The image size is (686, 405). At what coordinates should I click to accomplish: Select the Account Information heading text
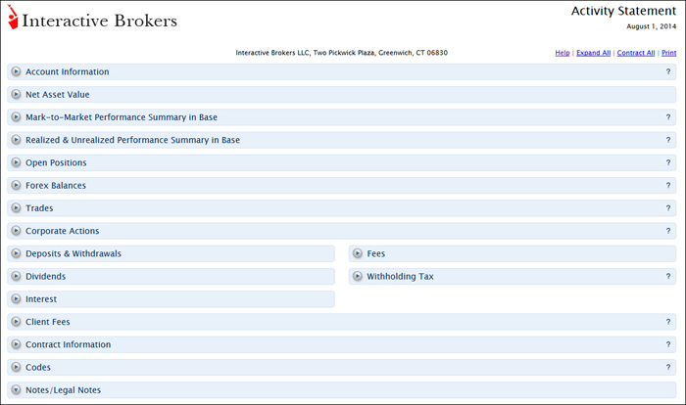pos(68,71)
